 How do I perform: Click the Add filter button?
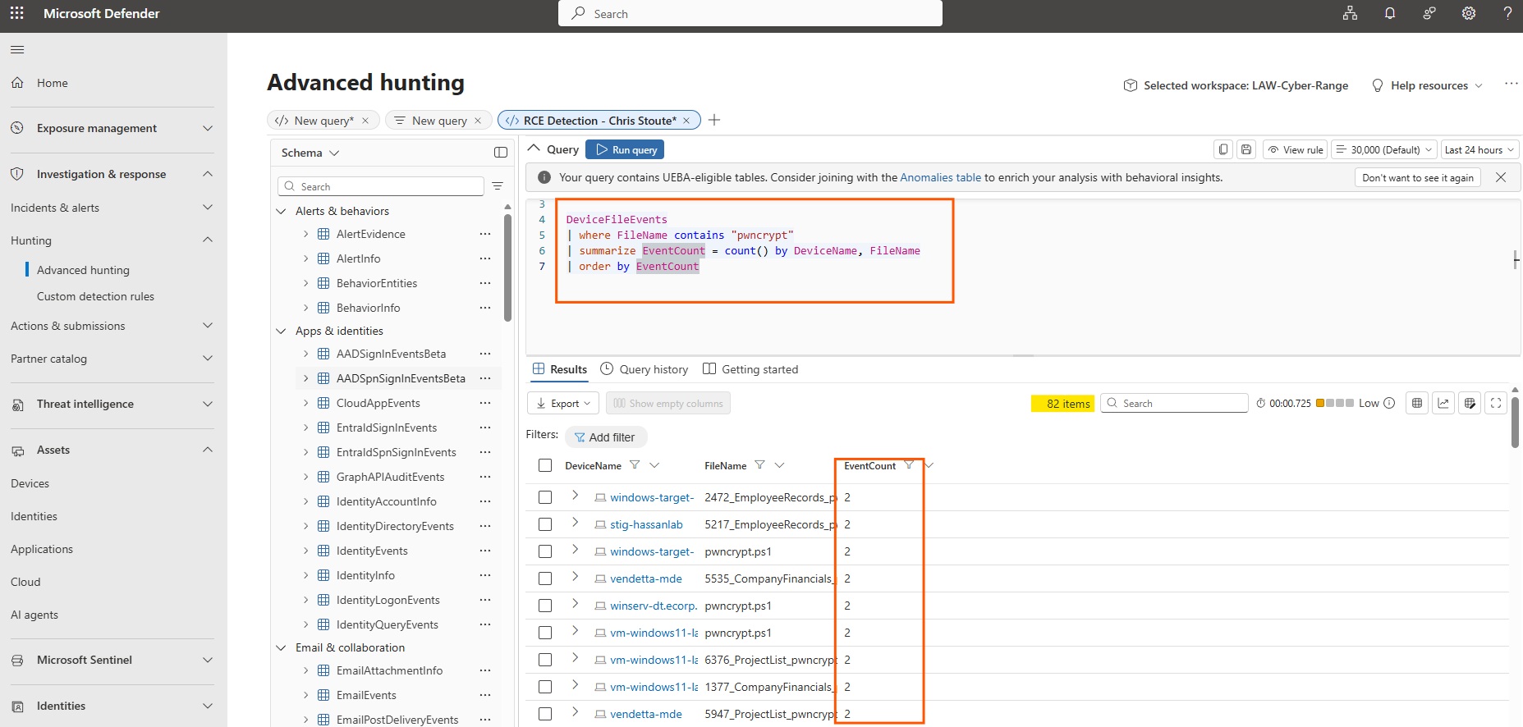click(606, 437)
